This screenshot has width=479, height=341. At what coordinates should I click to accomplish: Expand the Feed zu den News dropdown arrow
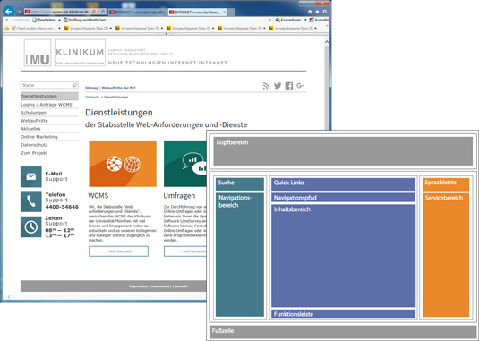59,28
